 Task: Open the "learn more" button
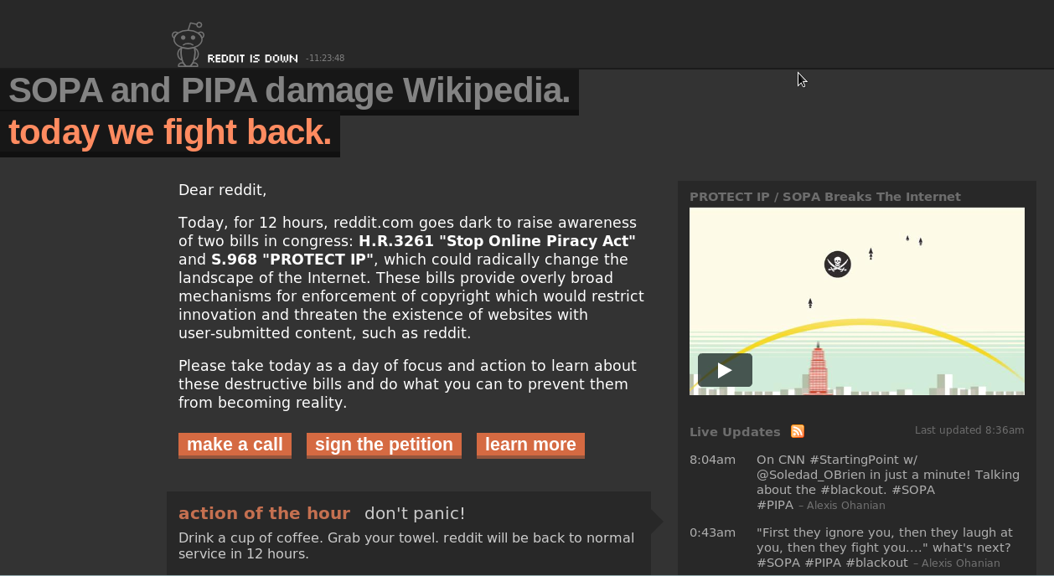pyautogui.click(x=530, y=445)
